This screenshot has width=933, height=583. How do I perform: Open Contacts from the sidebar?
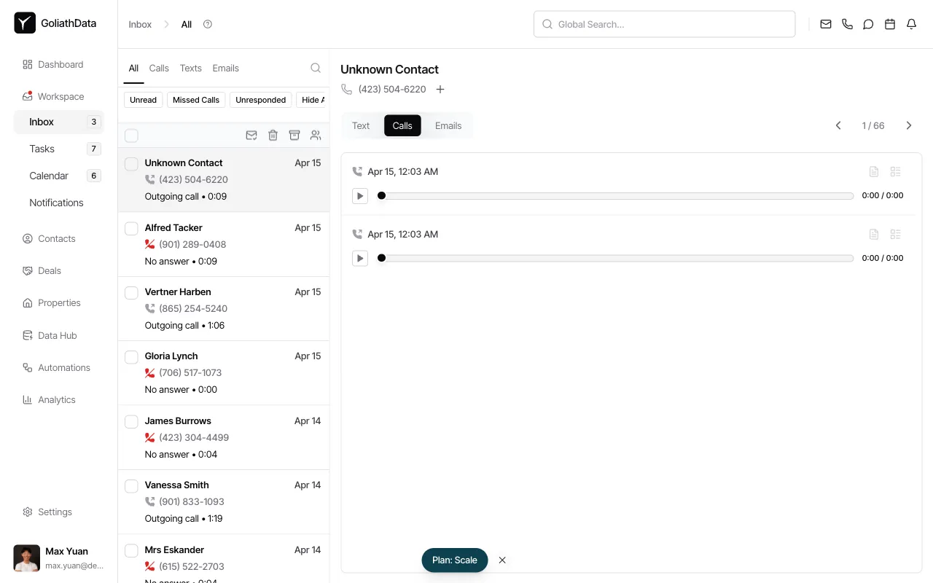coord(56,238)
